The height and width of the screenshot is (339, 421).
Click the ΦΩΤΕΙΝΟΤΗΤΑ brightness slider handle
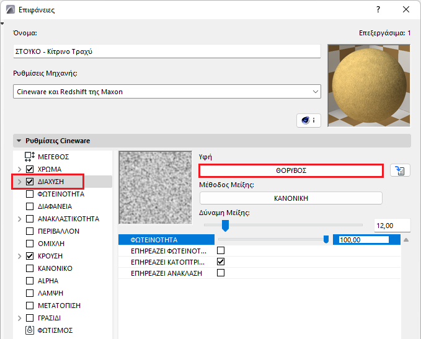(x=326, y=239)
